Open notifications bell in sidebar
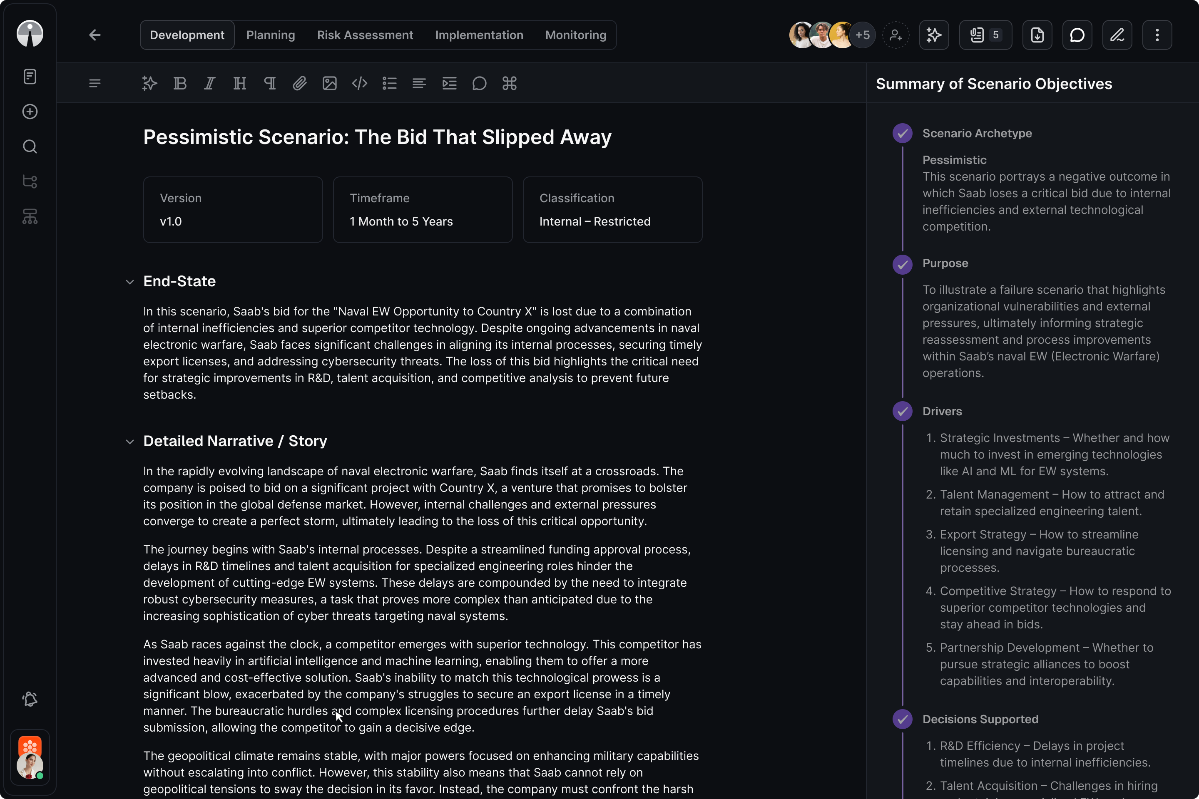 [x=30, y=699]
